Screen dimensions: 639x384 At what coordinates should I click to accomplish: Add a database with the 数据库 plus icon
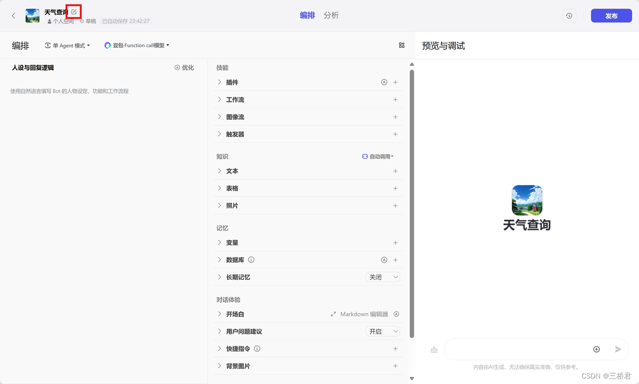coord(395,260)
